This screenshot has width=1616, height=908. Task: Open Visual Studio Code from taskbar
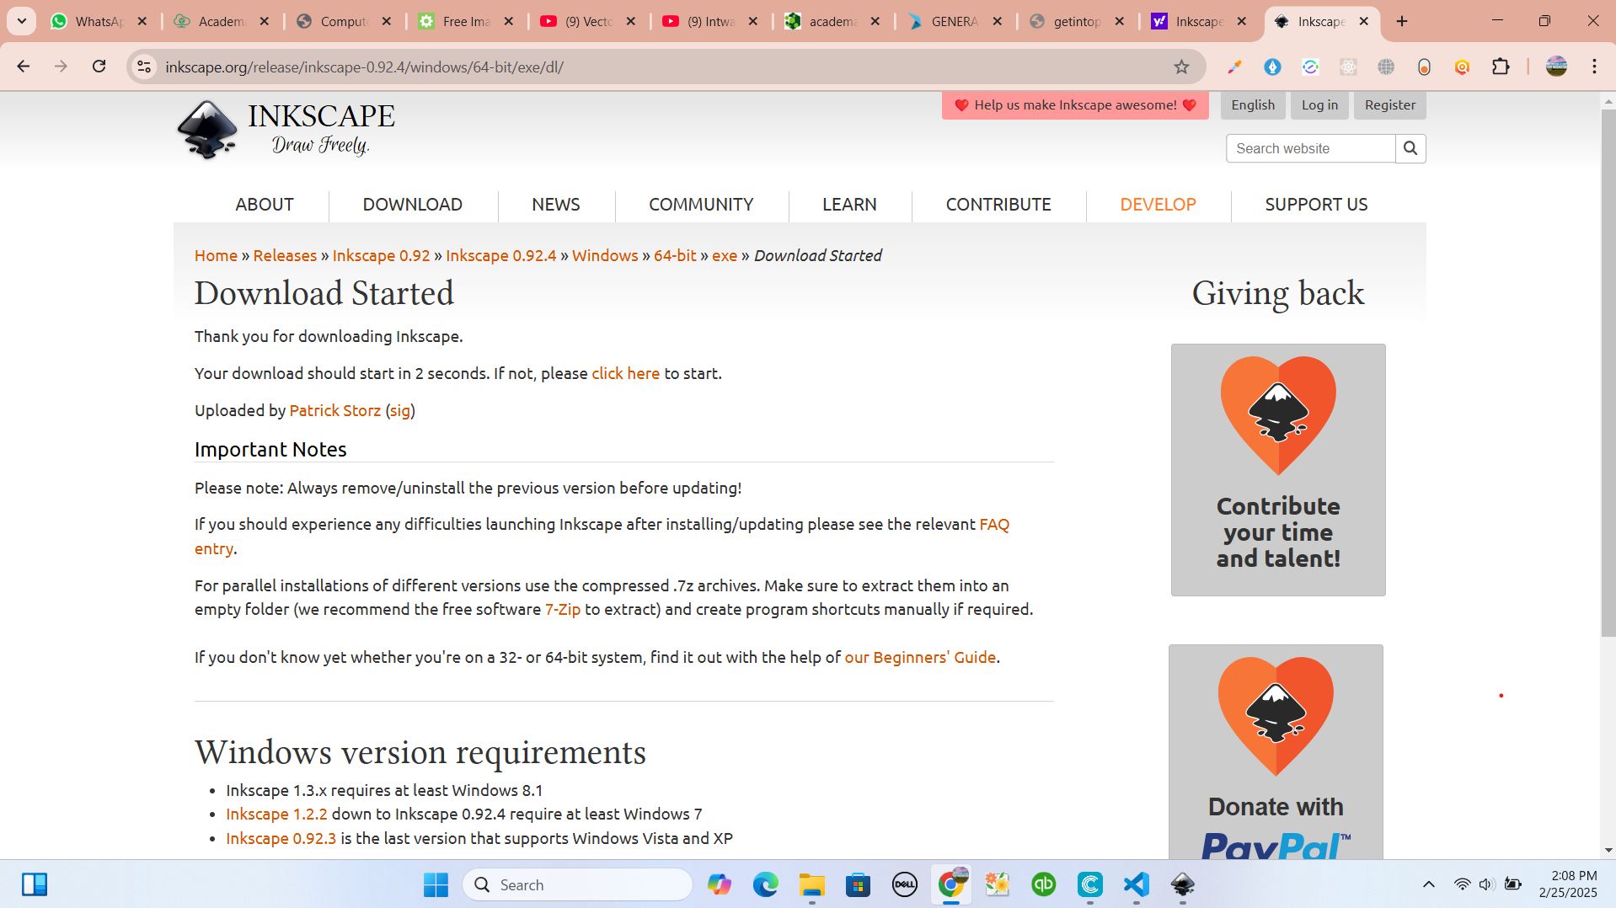[1137, 884]
